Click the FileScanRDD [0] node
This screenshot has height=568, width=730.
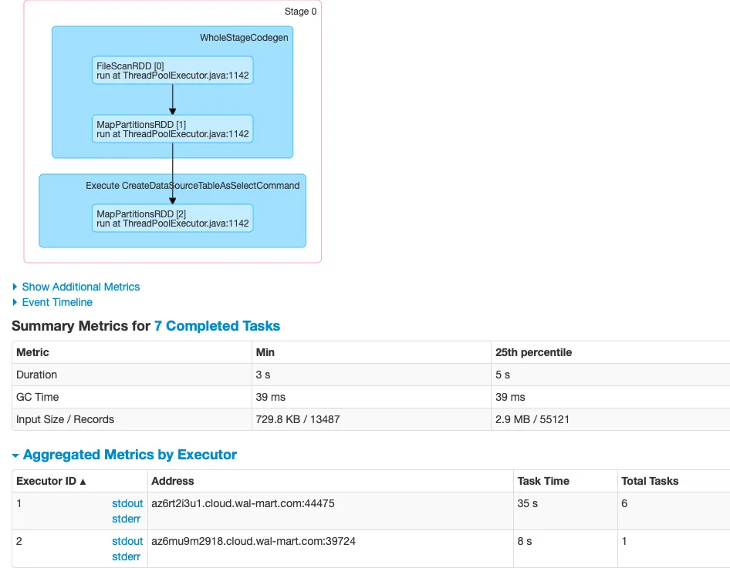pos(173,71)
